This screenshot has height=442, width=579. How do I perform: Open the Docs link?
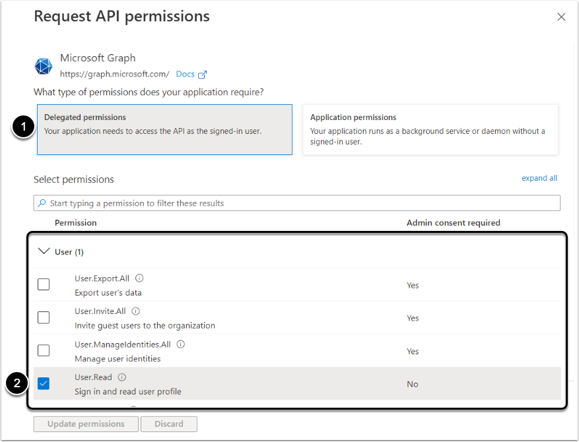click(185, 75)
